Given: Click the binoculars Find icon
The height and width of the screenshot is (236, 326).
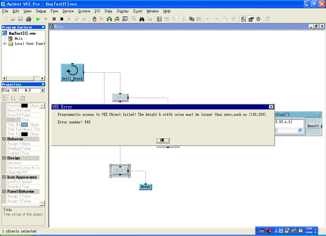Looking at the screenshot, I should pyautogui.click(x=142, y=19).
